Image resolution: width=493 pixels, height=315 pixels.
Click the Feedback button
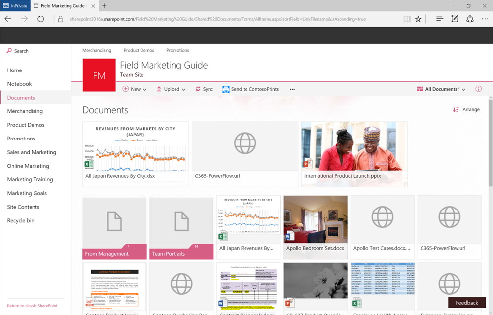pyautogui.click(x=466, y=302)
